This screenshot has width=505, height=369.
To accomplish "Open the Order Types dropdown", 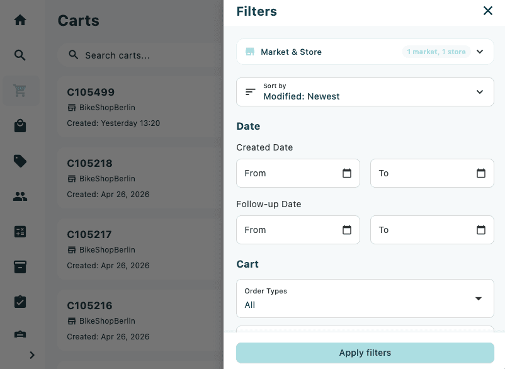I will (365, 298).
